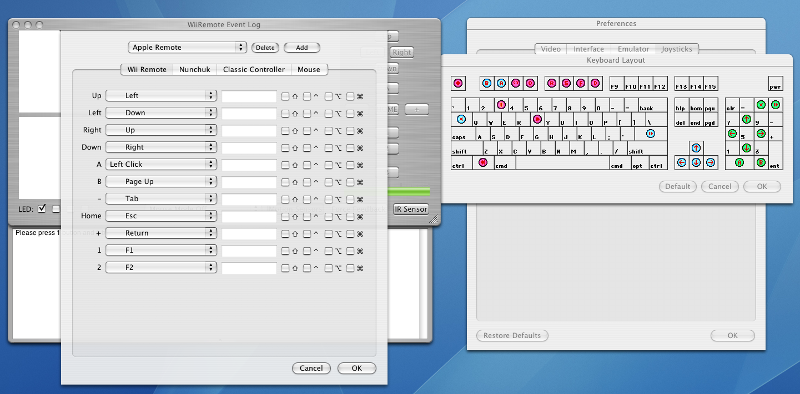Click the Add profile button

point(302,48)
